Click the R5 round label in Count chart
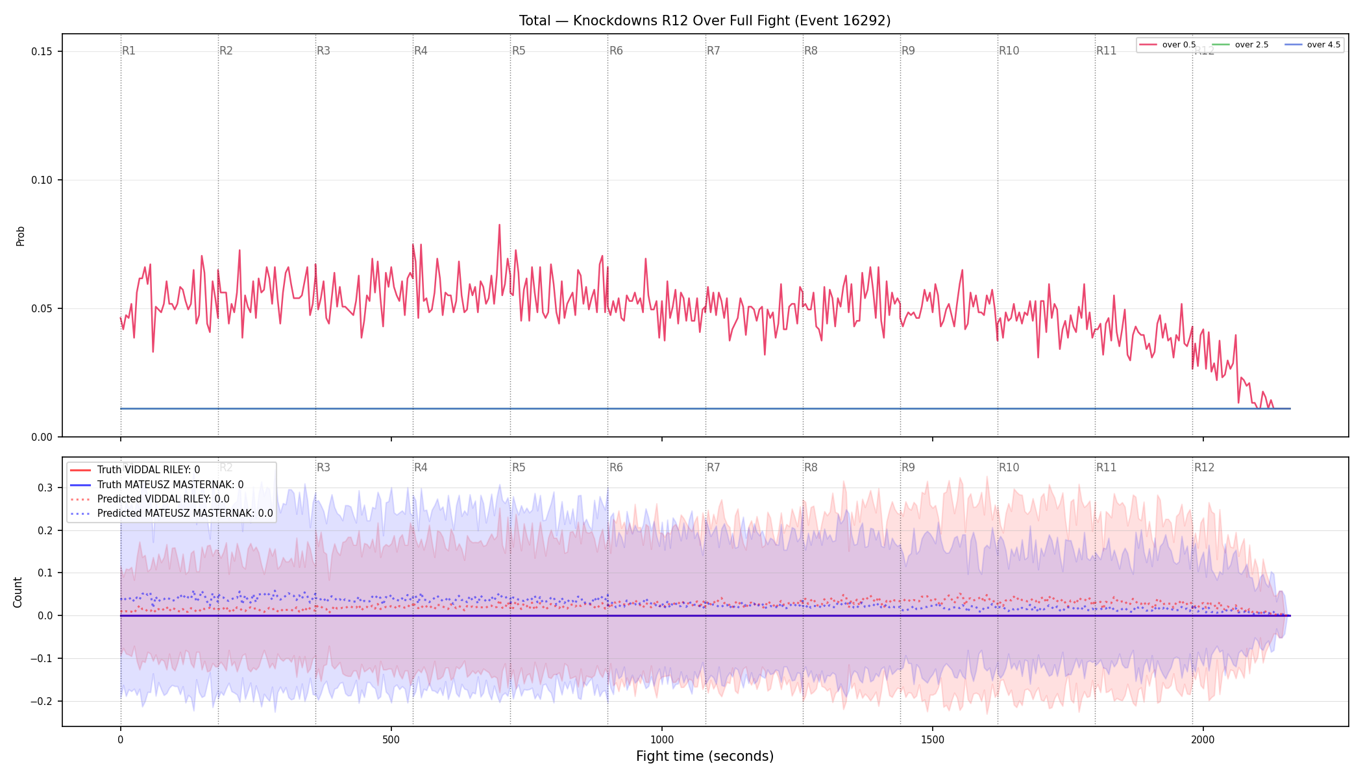Viewport: 1363px width, 779px height. point(519,467)
